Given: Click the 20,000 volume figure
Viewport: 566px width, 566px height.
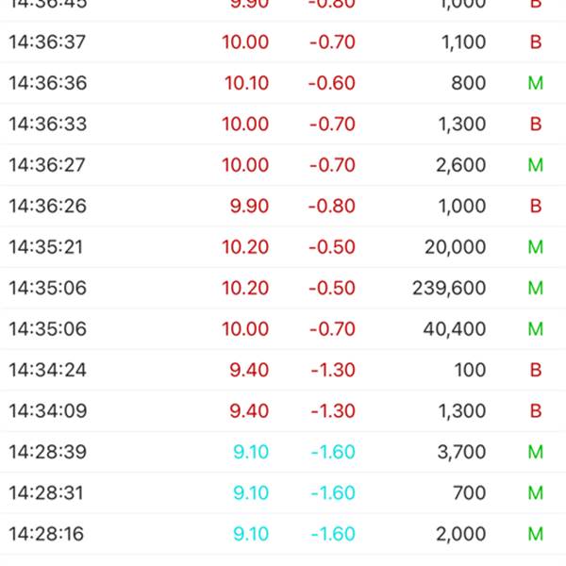Looking at the screenshot, I should [455, 247].
